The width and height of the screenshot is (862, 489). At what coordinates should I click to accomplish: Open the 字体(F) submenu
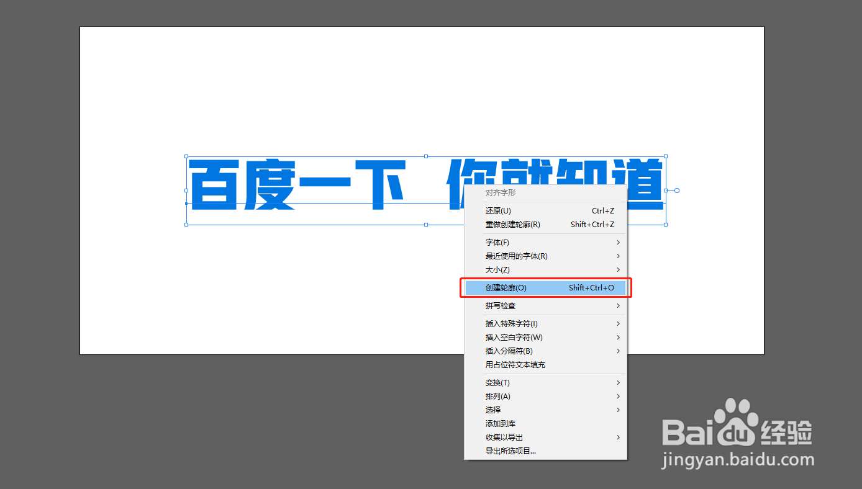pyautogui.click(x=546, y=243)
